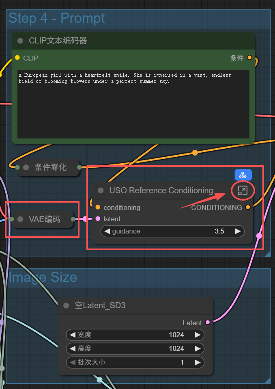This screenshot has width=275, height=389.
Task: Click the guidance 3.5 value field
Action: (172, 231)
